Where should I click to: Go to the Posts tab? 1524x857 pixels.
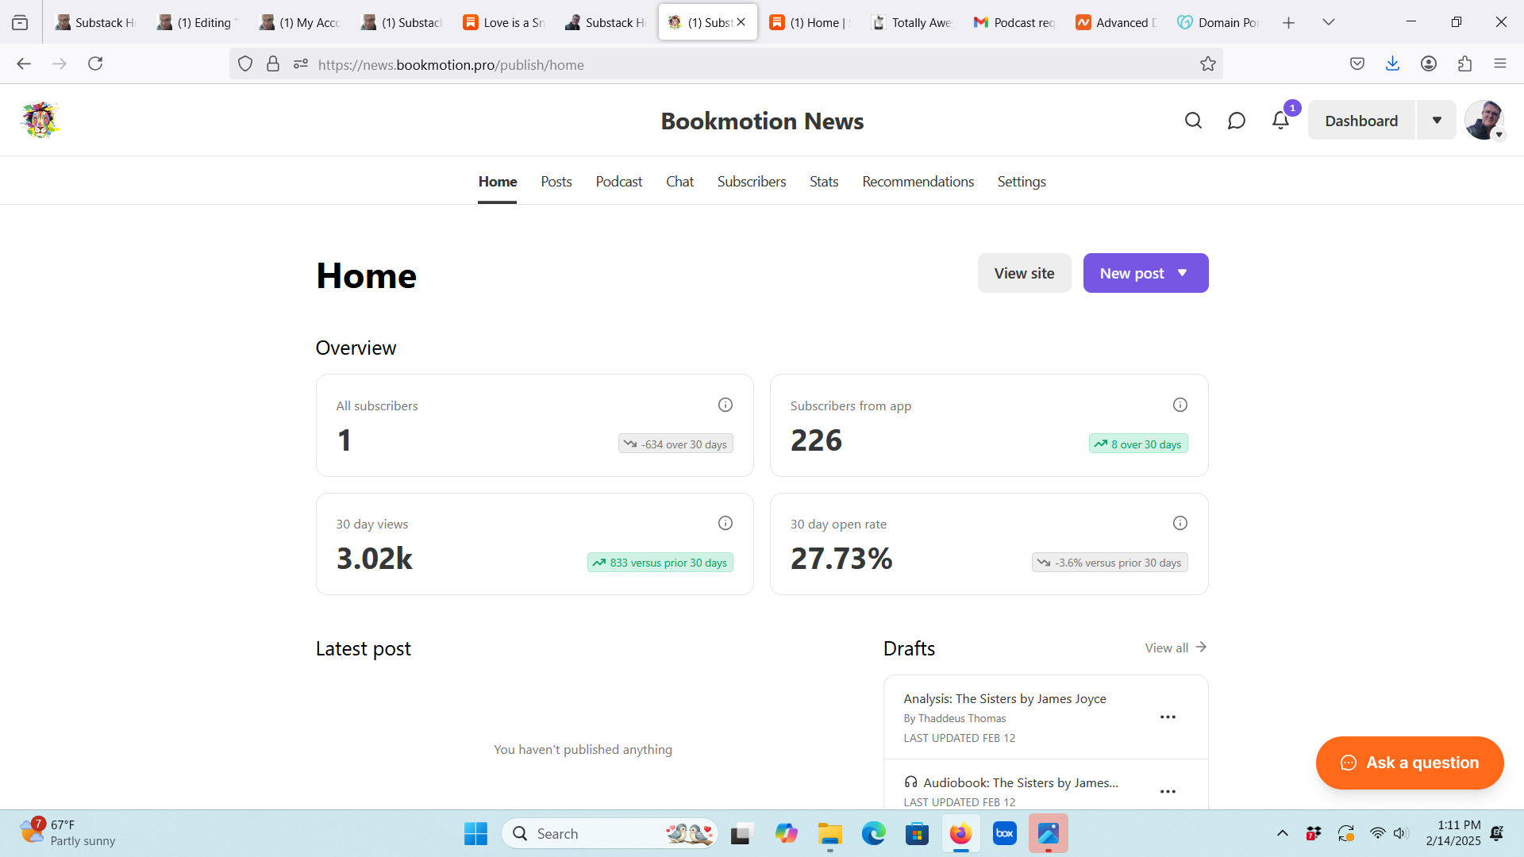click(556, 182)
